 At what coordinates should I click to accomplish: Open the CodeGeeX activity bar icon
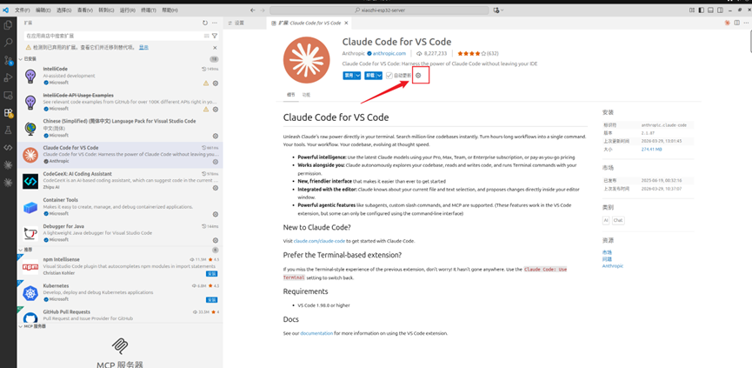point(8,147)
